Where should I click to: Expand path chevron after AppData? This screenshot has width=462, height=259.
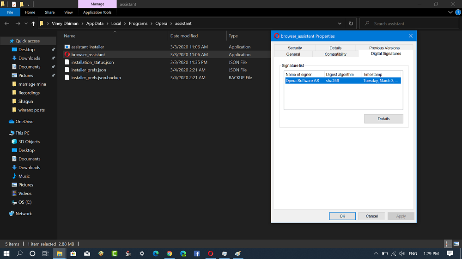click(108, 24)
